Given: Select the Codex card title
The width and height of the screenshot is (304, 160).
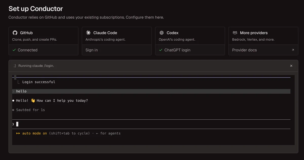Looking at the screenshot, I should (x=173, y=33).
